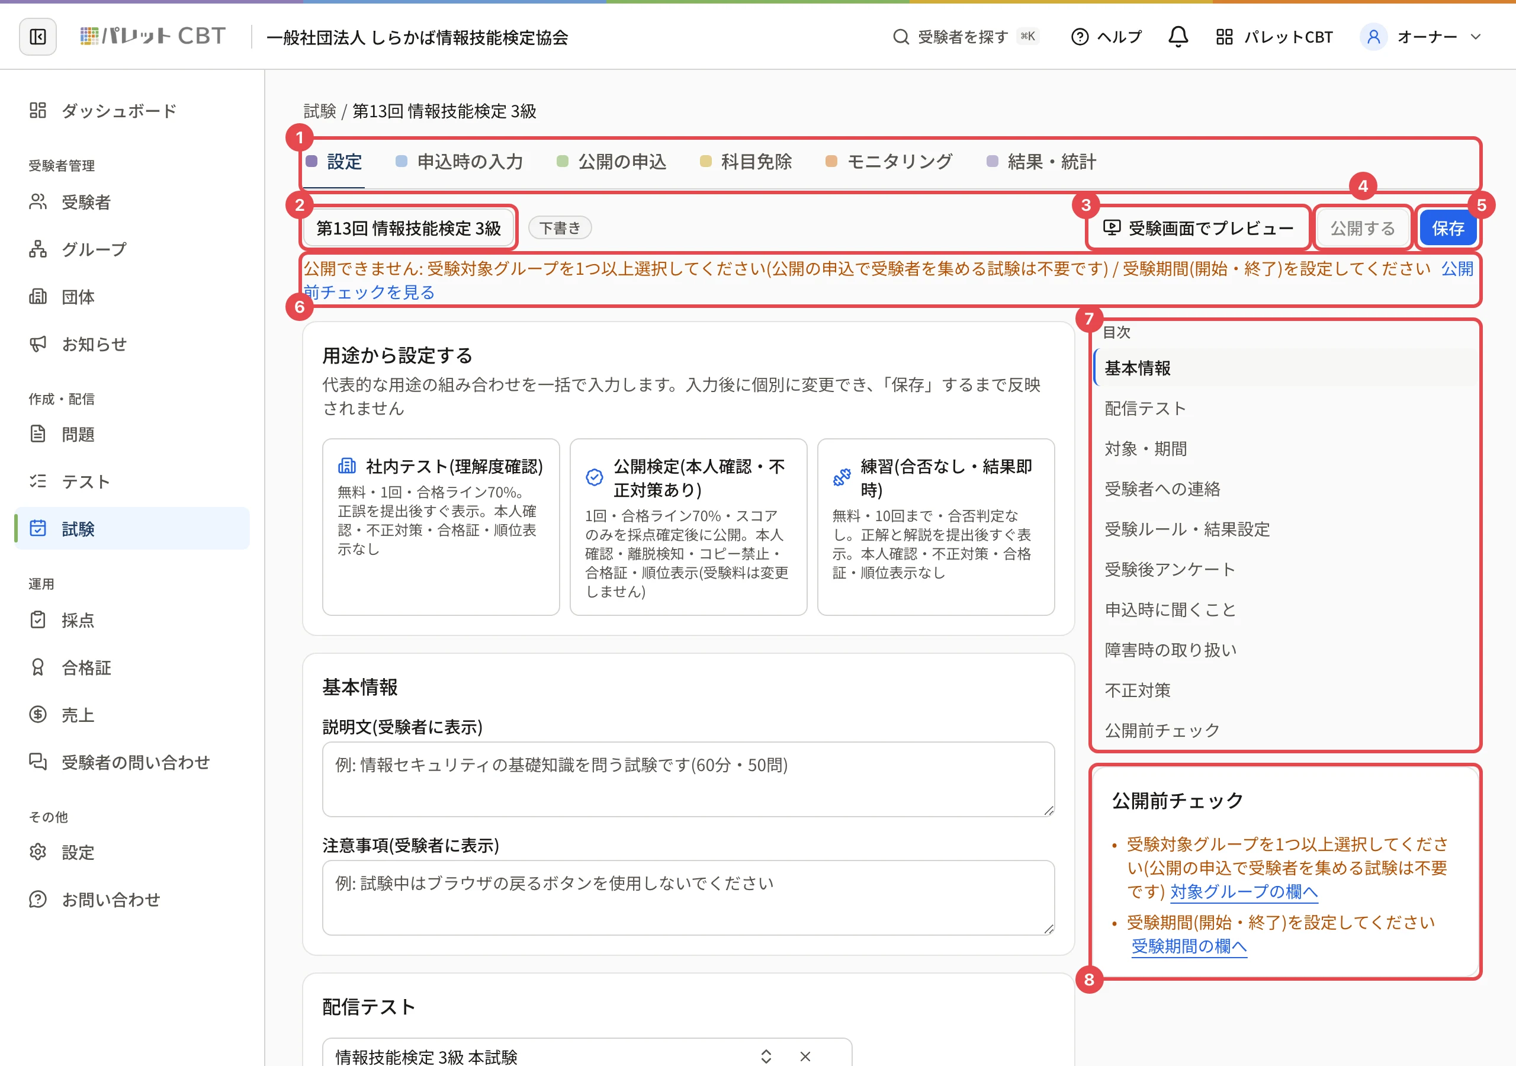1516x1066 pixels.
Task: Edit the exam title 第13回 情報技能検定 3級 field
Action: (x=409, y=228)
